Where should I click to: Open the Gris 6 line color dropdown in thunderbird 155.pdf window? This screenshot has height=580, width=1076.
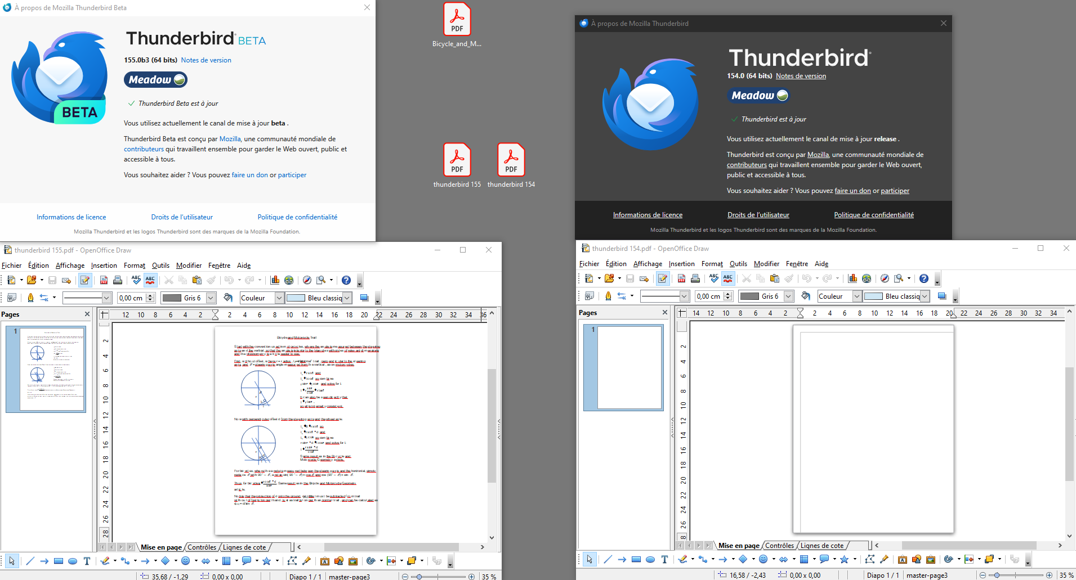(211, 298)
